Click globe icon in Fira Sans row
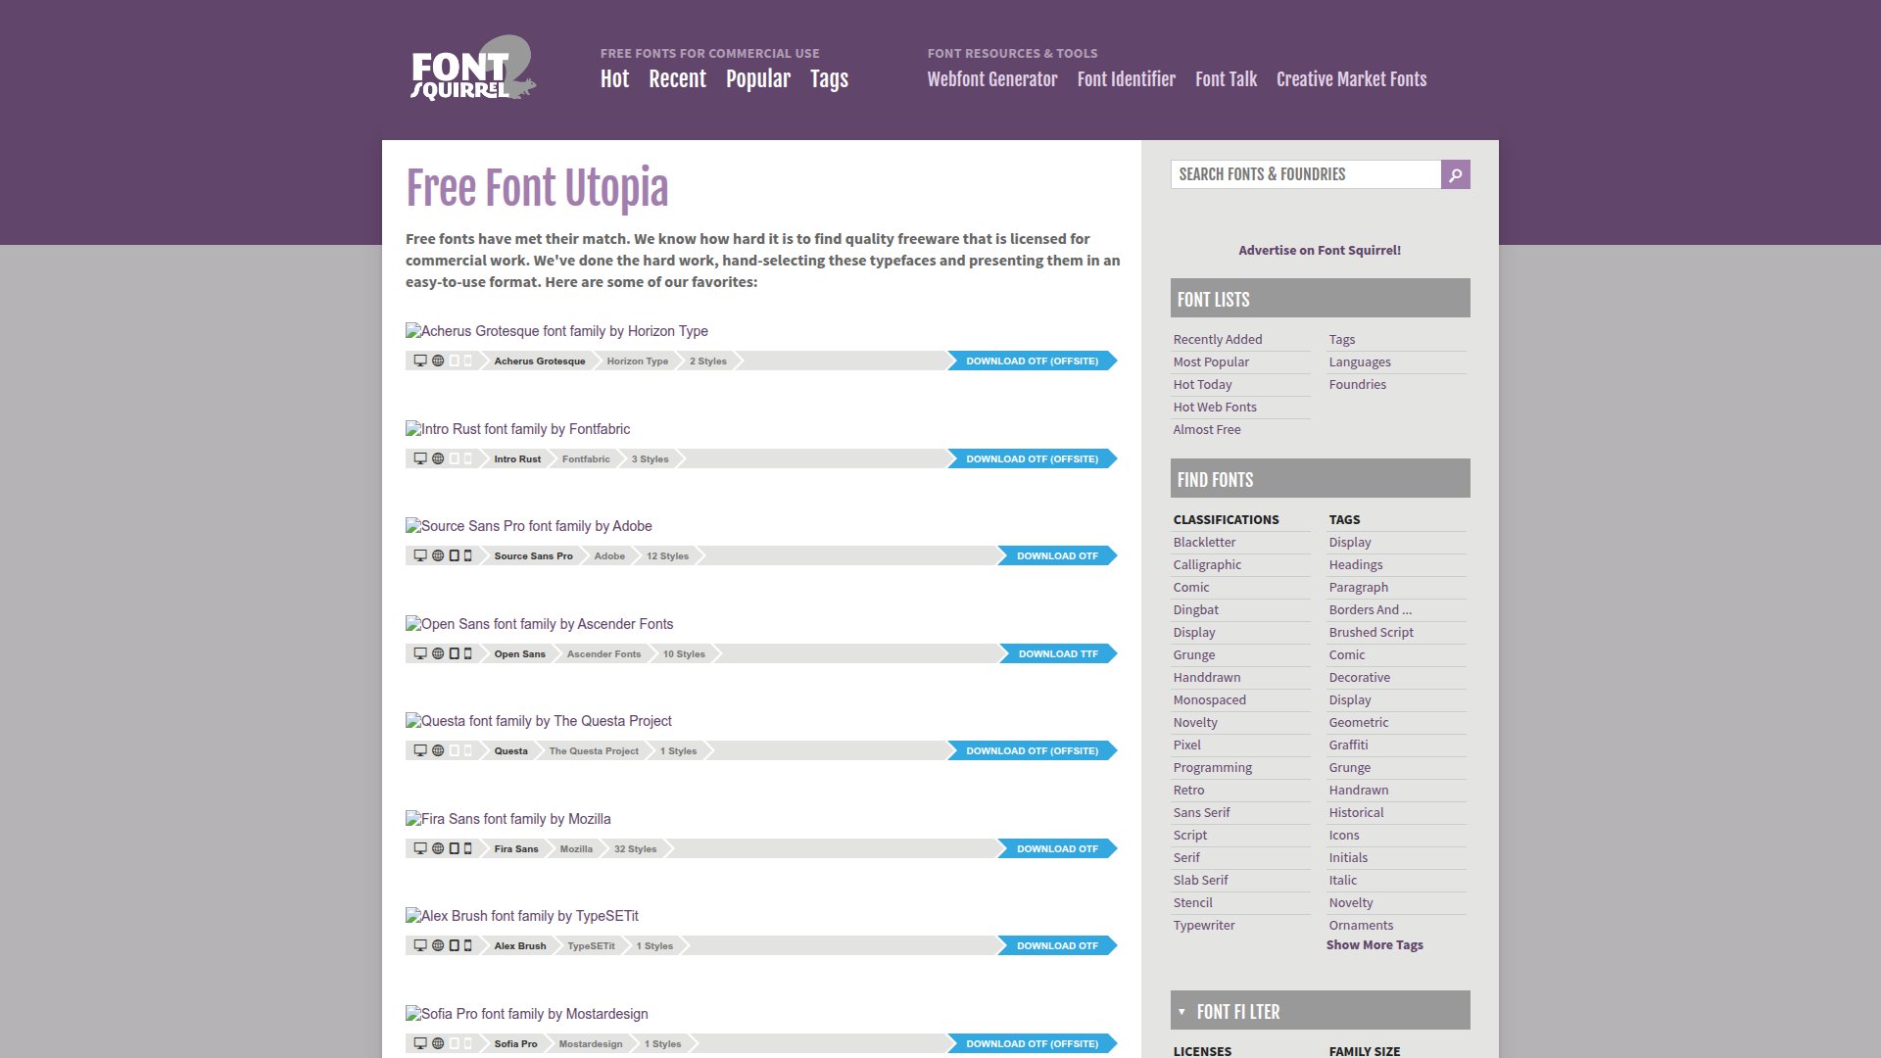Screen dimensions: 1881x1058 pos(438,848)
